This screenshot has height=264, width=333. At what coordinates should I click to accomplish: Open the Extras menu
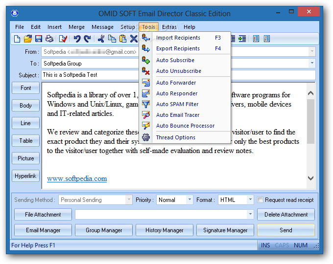[169, 27]
